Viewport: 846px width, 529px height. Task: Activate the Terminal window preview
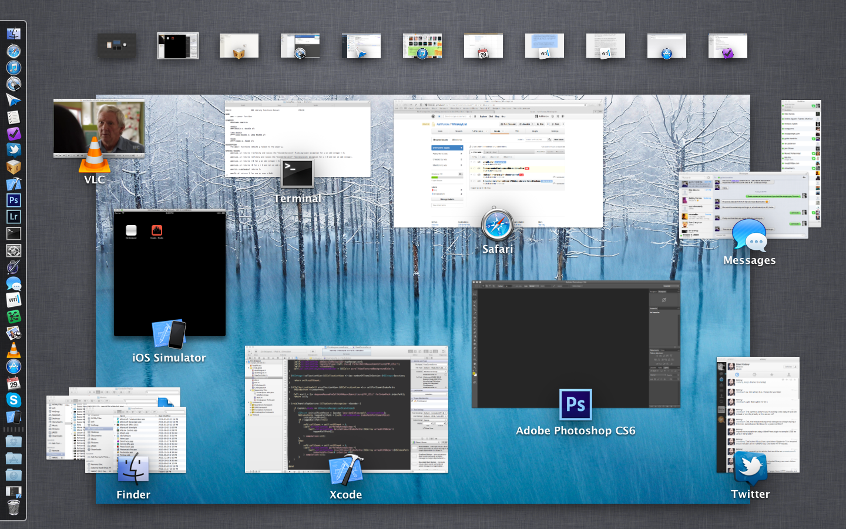pos(297,139)
